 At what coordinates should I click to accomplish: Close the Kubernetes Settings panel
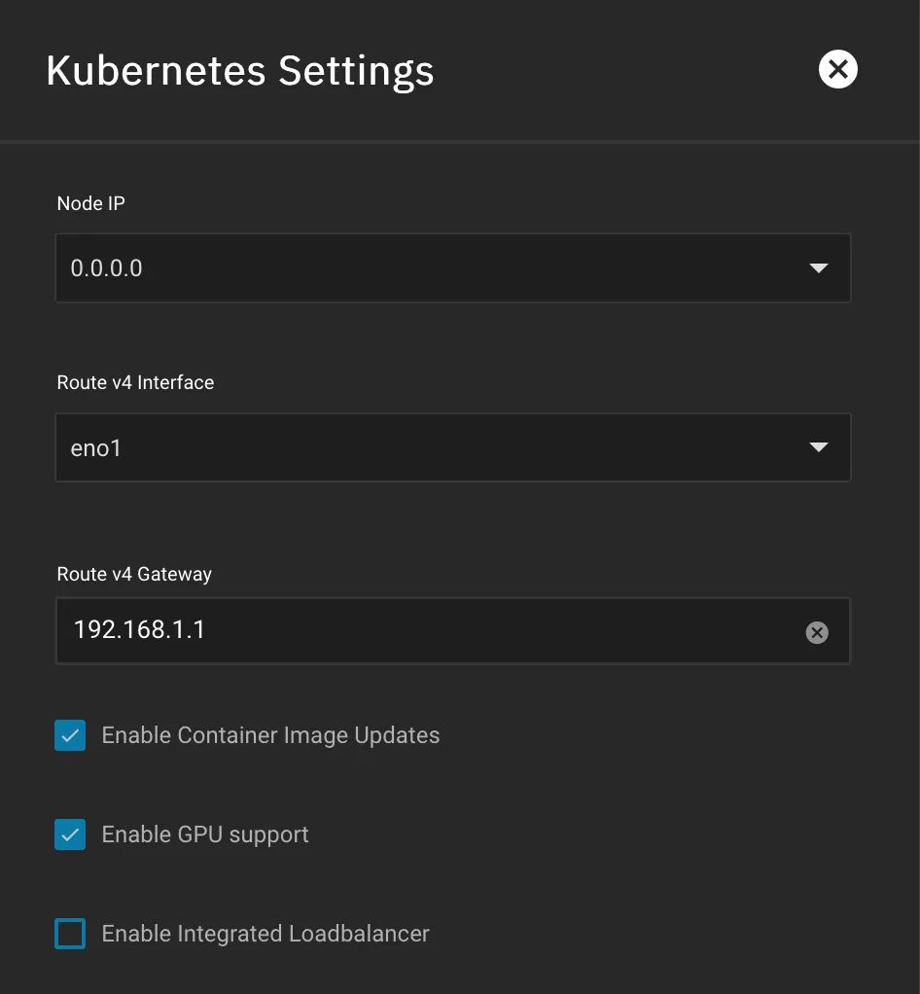tap(837, 70)
